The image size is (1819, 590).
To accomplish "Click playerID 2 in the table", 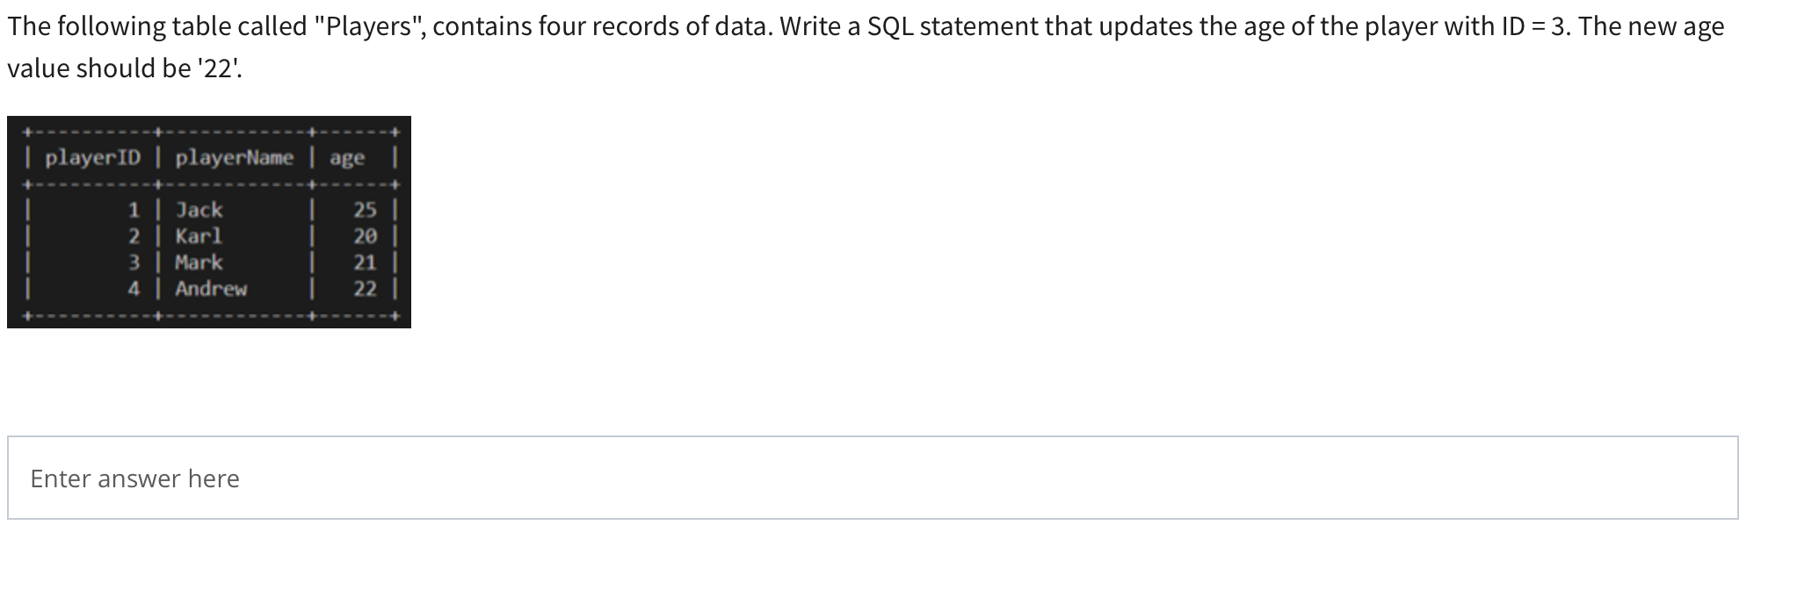I will pyautogui.click(x=134, y=236).
